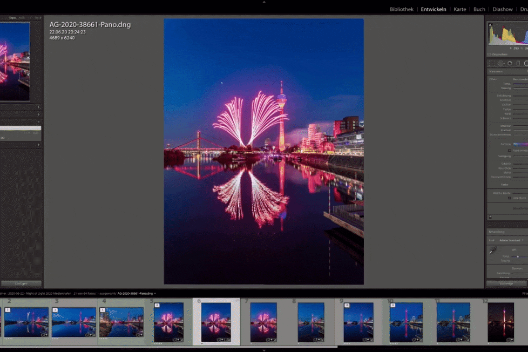Viewport: 528px width, 352px height.
Task: Click the Vorherige button
Action: point(506,283)
